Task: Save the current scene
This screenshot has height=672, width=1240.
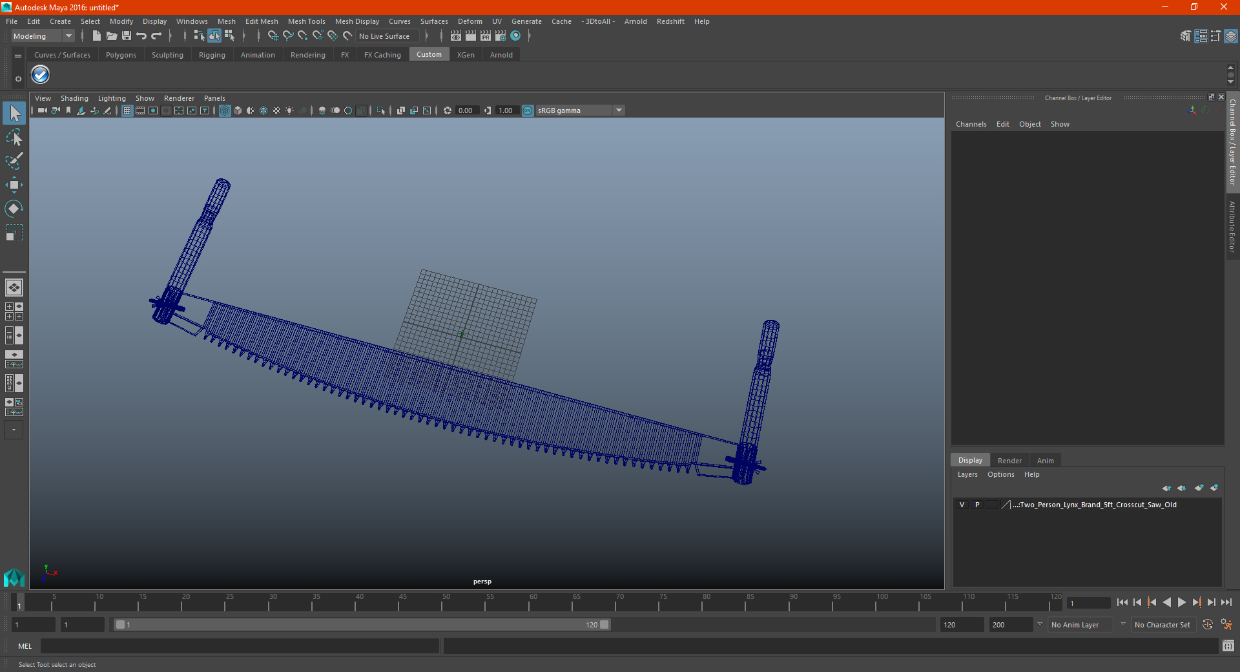Action: pos(126,36)
